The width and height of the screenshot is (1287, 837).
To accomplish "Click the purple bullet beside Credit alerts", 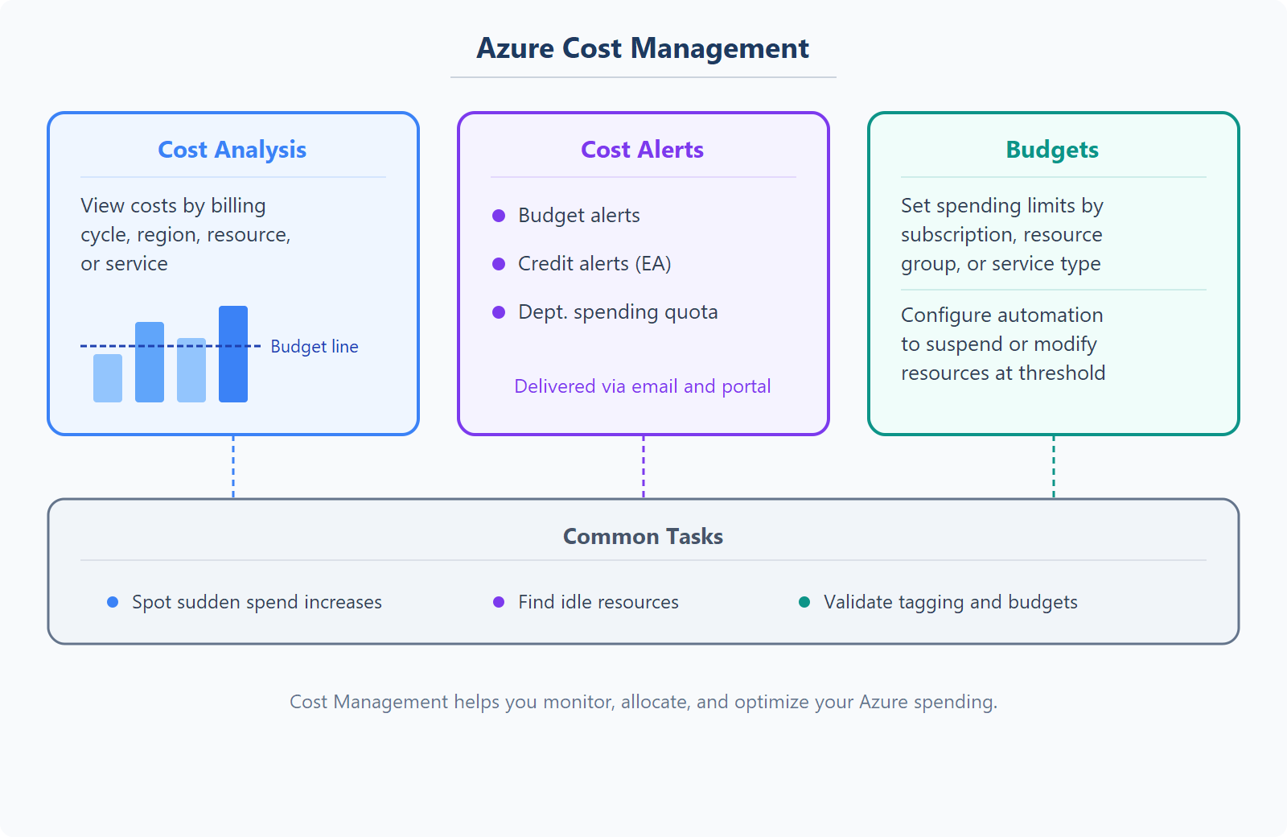I will pyautogui.click(x=499, y=264).
